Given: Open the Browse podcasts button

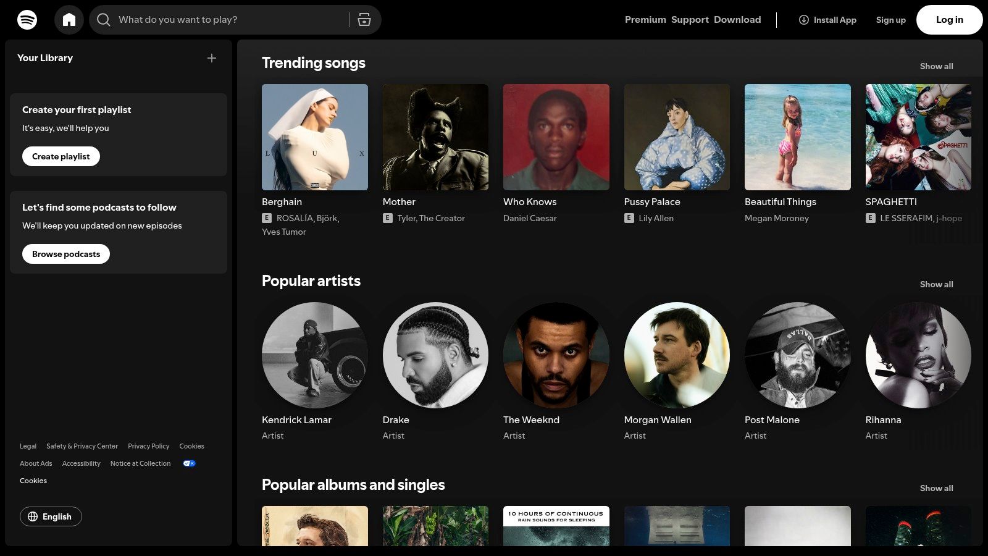Looking at the screenshot, I should click(x=65, y=254).
